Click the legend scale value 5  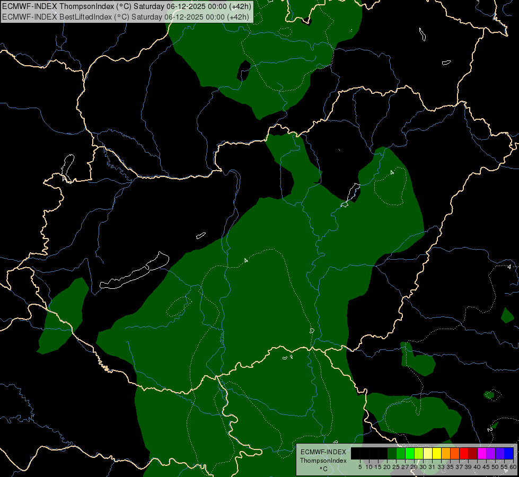click(360, 467)
